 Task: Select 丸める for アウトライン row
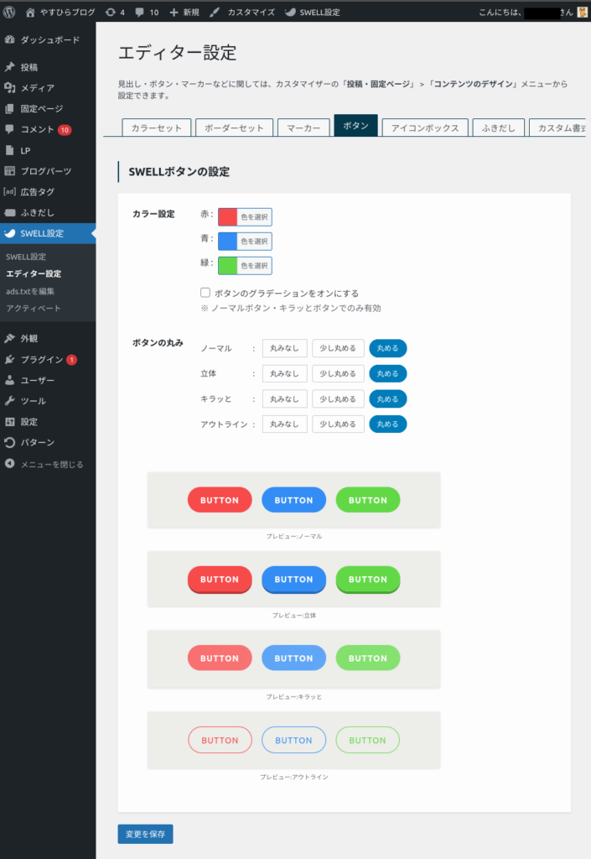point(388,424)
